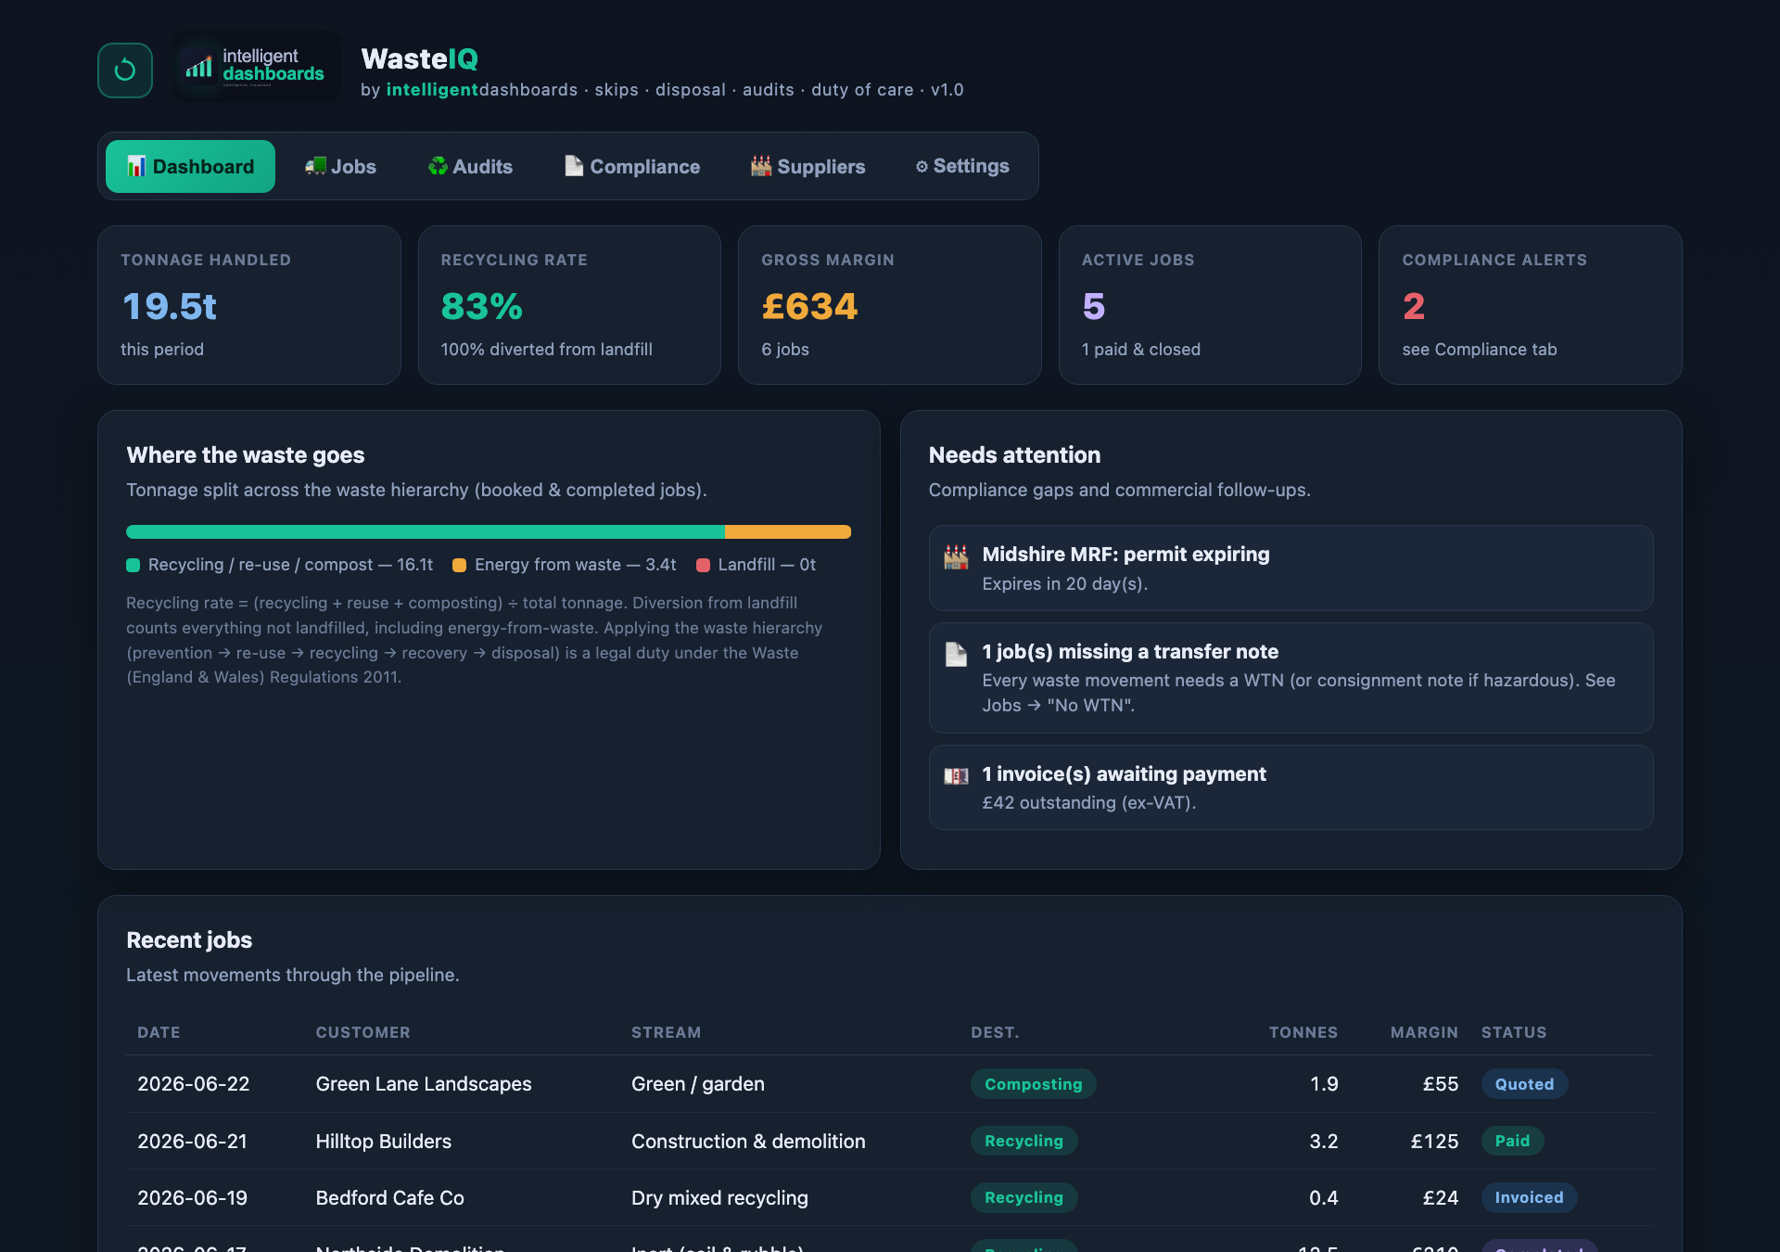Screen dimensions: 1780x1252
Task: Click the 2026-06-22 date cell
Action: [x=193, y=1084]
